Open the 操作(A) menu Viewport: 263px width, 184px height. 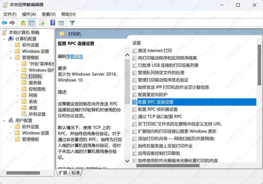click(29, 14)
